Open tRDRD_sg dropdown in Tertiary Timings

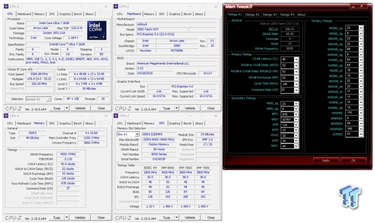point(361,28)
